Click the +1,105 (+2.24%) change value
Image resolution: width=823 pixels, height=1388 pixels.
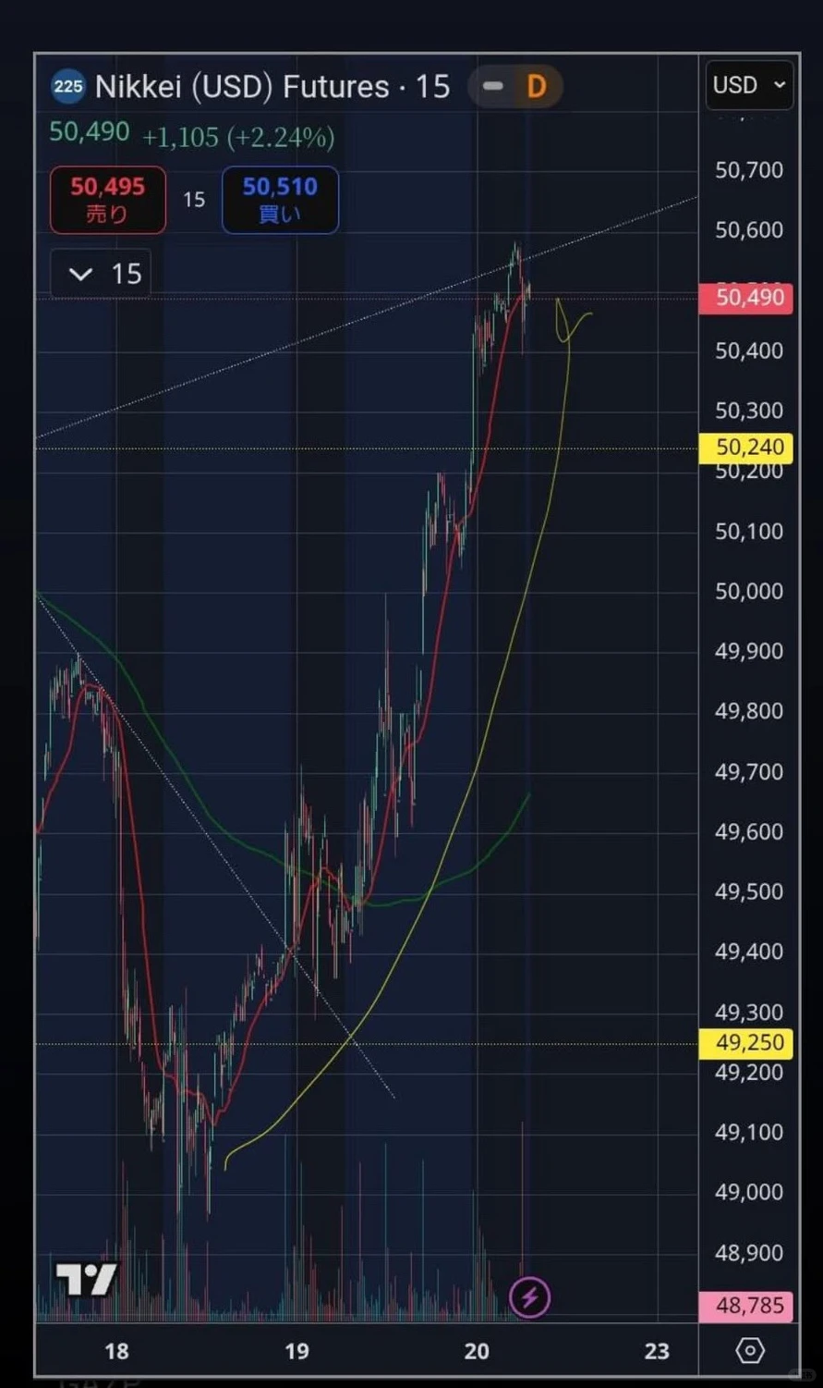pos(238,138)
